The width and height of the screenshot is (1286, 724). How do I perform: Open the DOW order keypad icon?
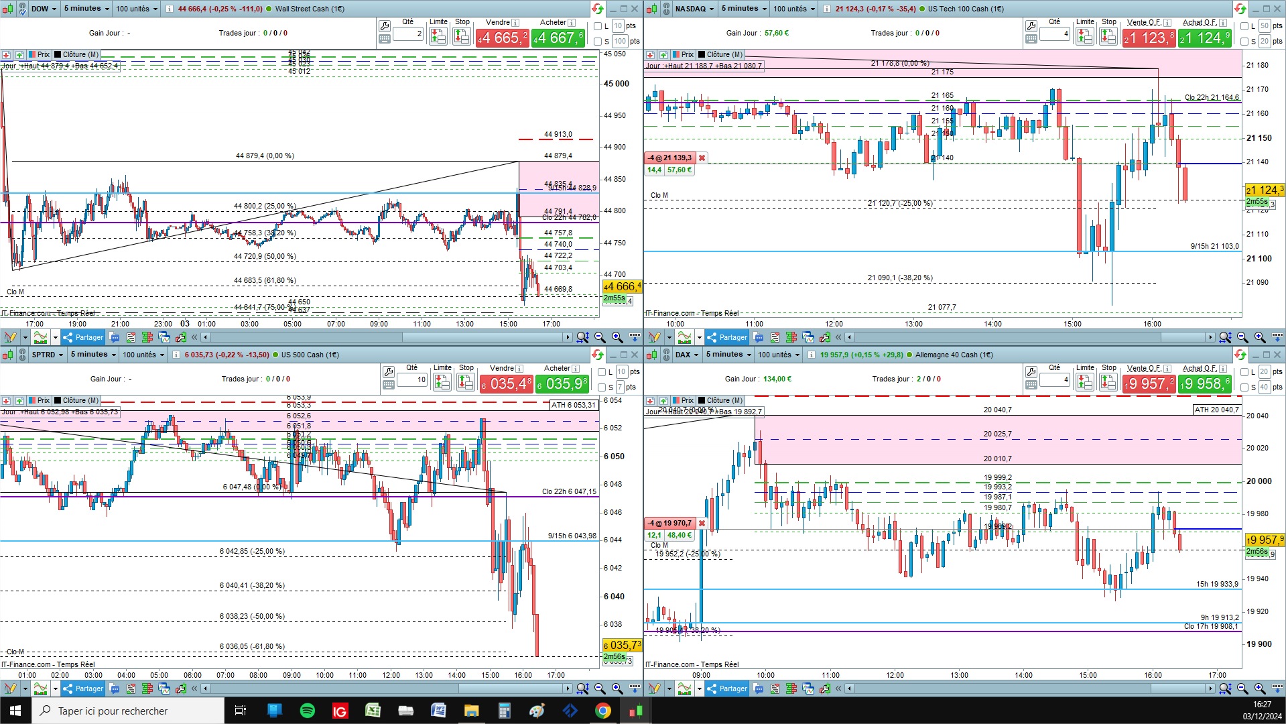(x=385, y=39)
